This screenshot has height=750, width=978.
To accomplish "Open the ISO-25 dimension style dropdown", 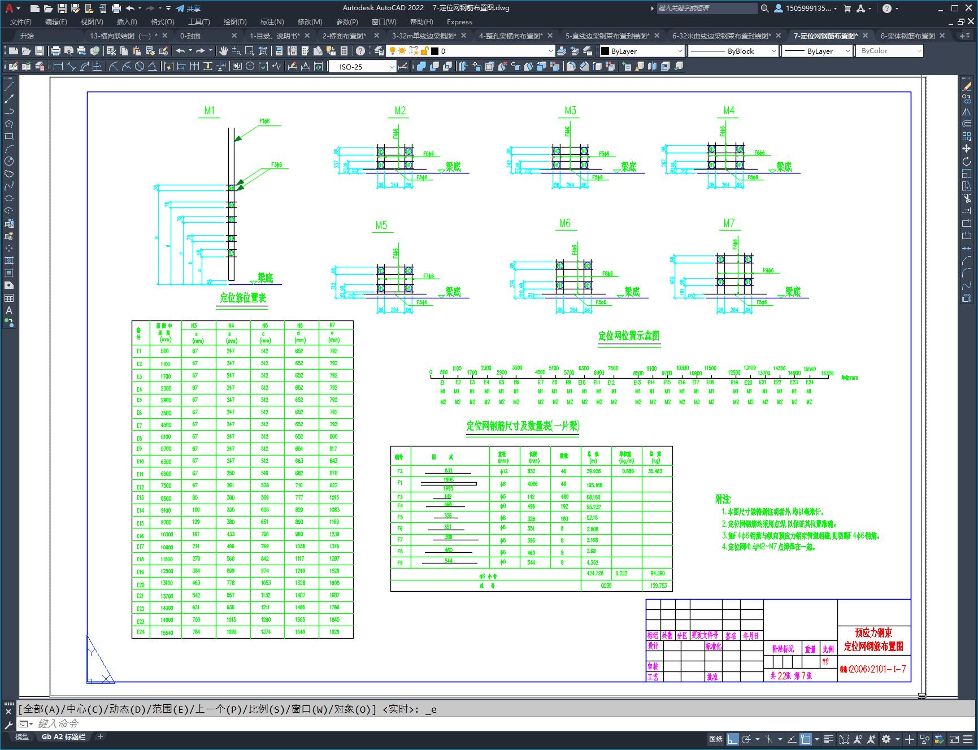I will tap(363, 67).
